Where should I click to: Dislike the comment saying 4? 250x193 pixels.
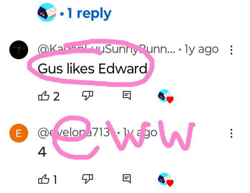point(87,179)
